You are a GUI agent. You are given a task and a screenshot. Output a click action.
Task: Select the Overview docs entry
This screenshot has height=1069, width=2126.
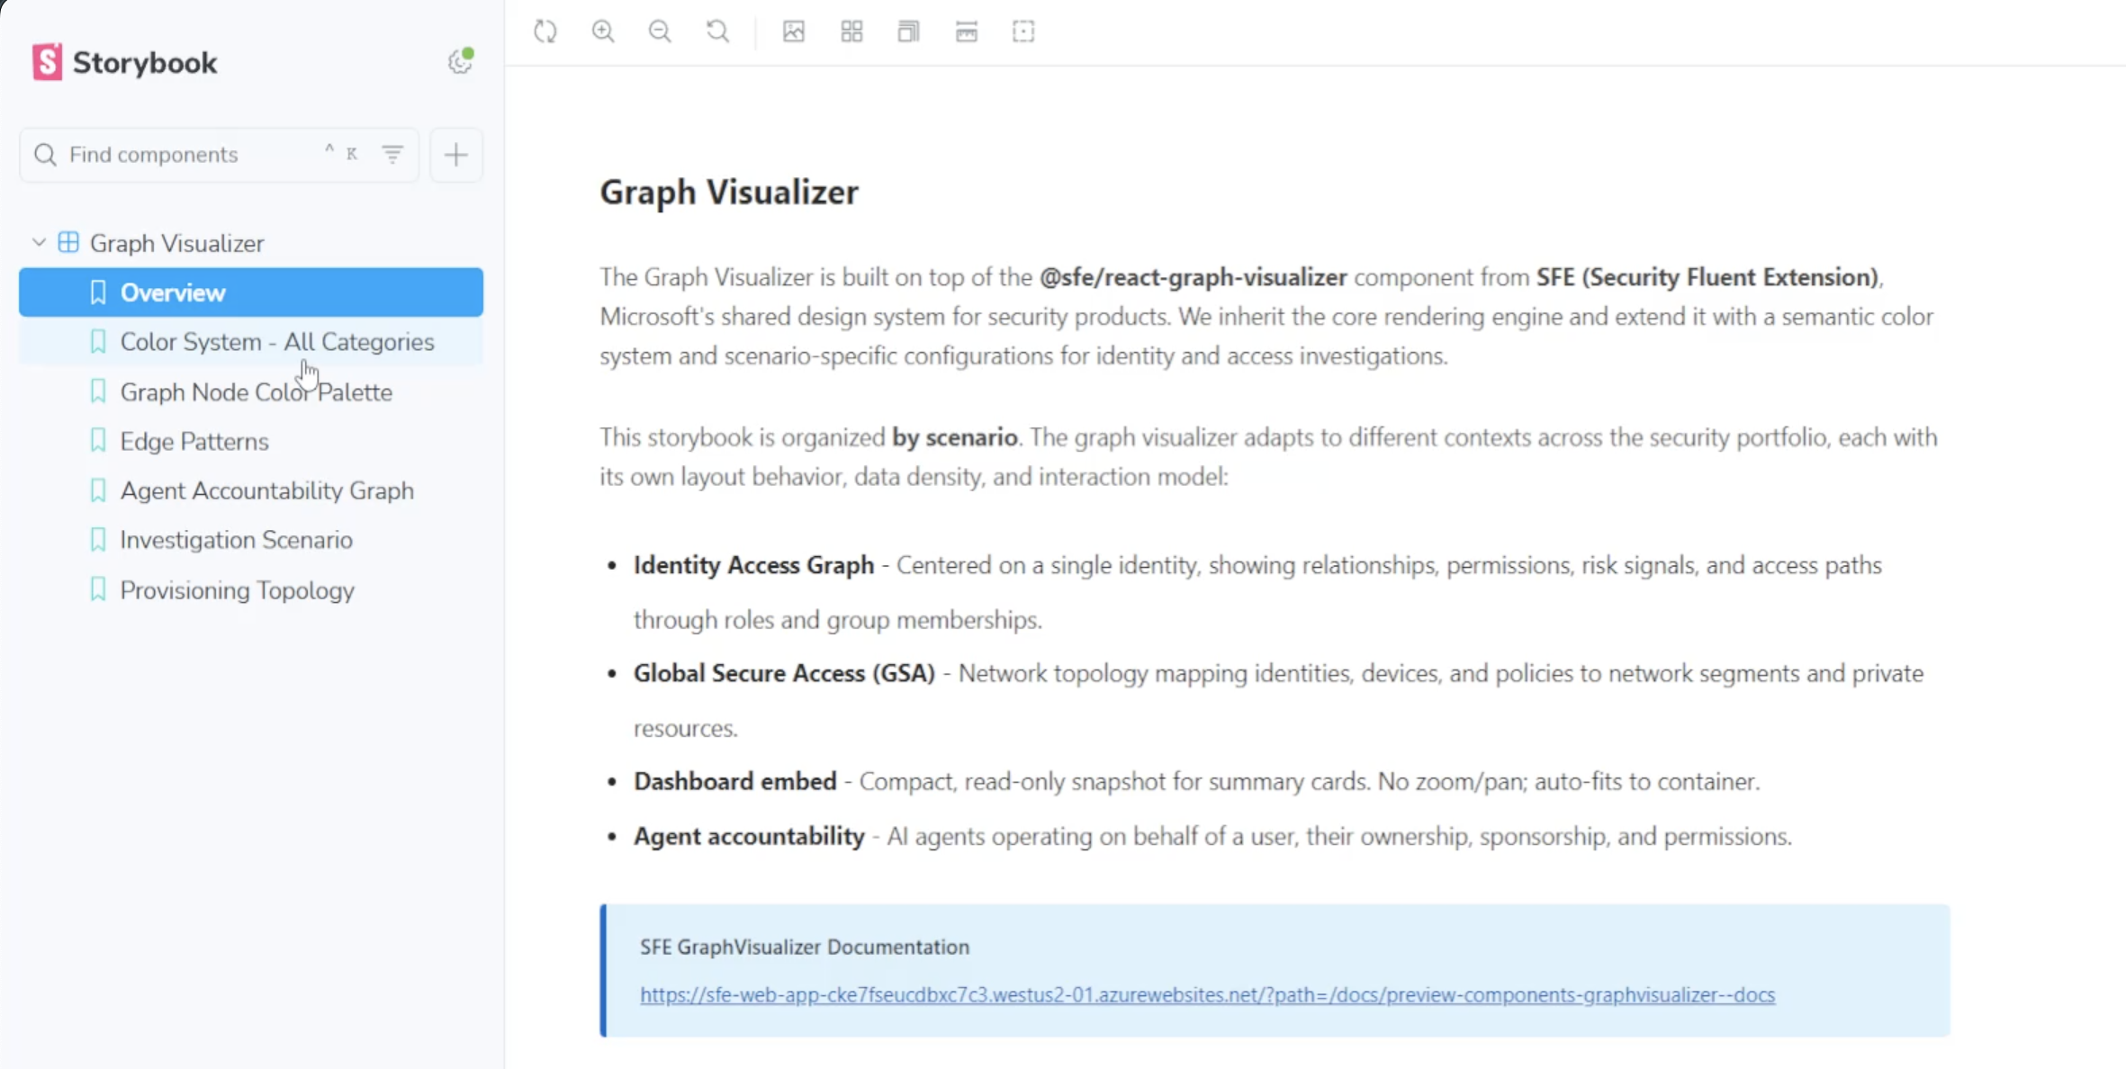[251, 292]
